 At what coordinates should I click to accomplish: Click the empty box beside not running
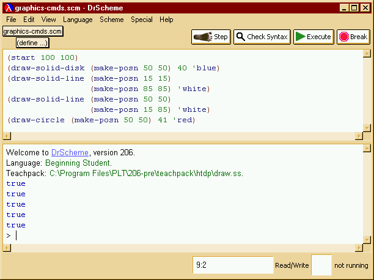click(321, 265)
